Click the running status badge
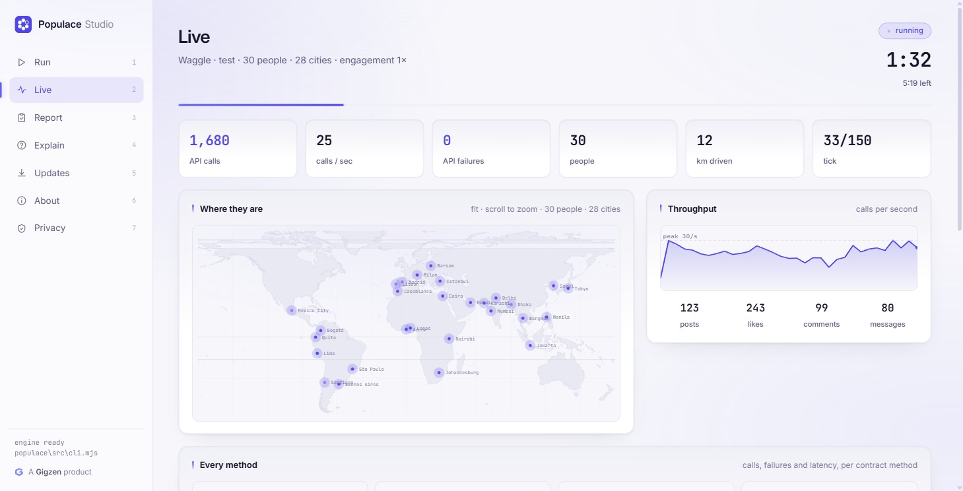This screenshot has height=491, width=963. coord(905,30)
